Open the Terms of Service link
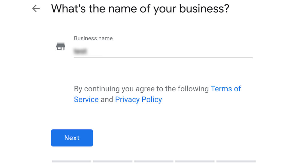This screenshot has width=282, height=165. click(226, 89)
